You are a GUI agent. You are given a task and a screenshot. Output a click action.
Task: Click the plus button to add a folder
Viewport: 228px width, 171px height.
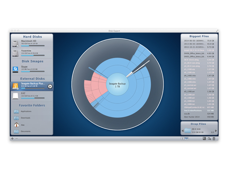12,138
